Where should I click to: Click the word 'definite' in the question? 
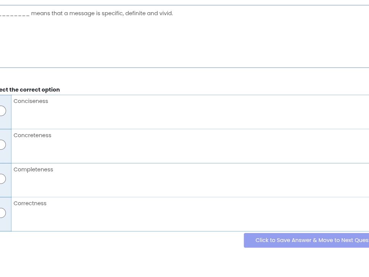point(135,13)
